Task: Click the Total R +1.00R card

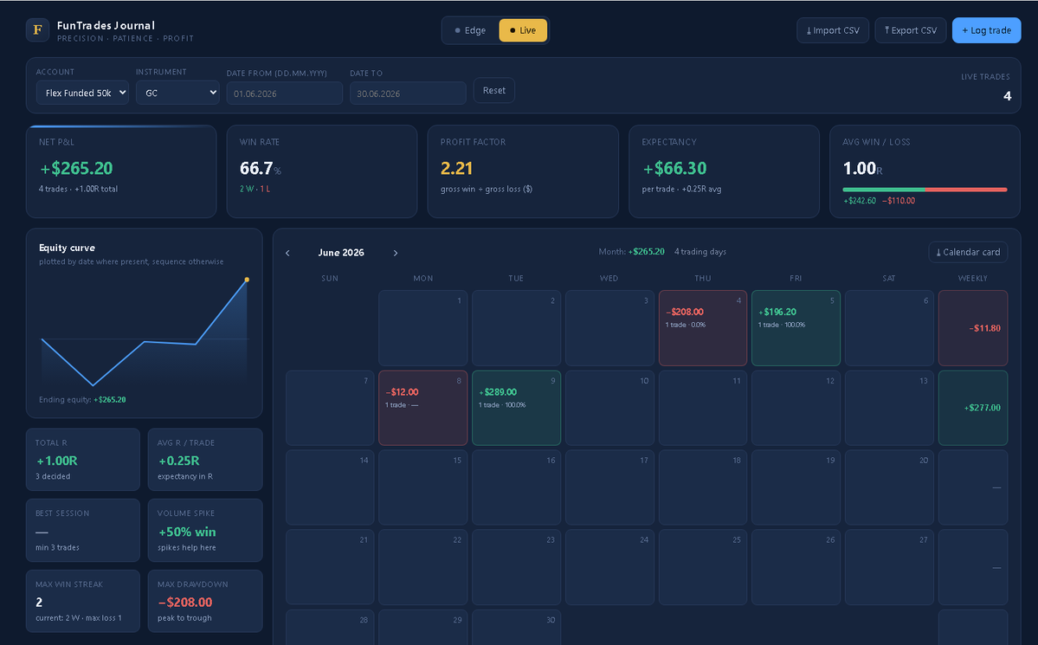Action: tap(83, 460)
